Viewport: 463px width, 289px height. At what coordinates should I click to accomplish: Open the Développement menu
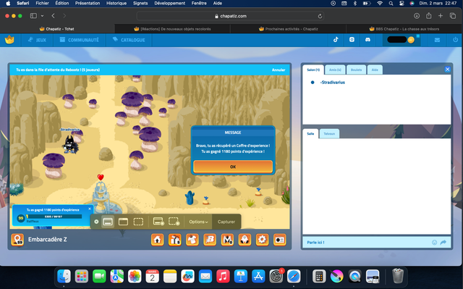click(x=169, y=3)
